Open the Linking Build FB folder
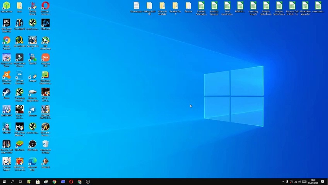 (149, 8)
